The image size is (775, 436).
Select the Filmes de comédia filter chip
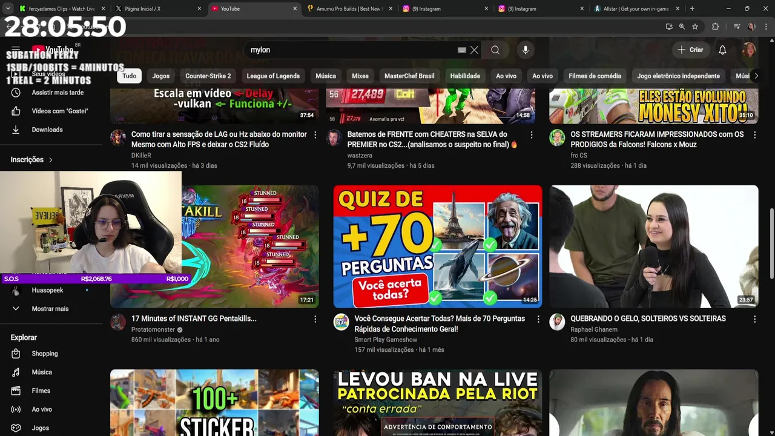point(595,76)
